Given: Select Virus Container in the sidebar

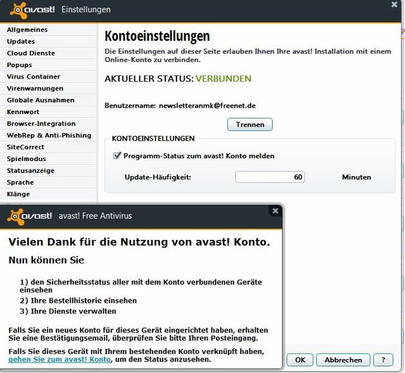Looking at the screenshot, I should (x=48, y=77).
